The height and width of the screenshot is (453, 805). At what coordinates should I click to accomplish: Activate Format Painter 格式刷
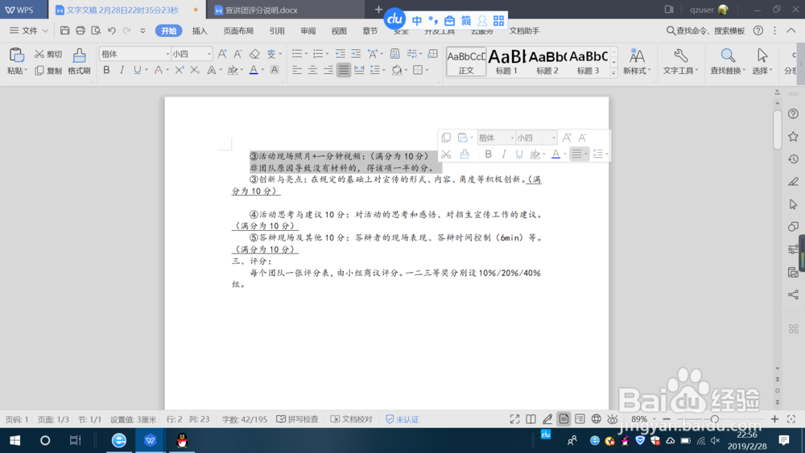pyautogui.click(x=79, y=62)
